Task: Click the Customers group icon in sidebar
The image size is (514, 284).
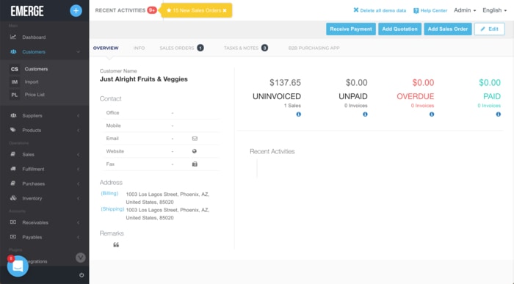Action: pos(13,51)
